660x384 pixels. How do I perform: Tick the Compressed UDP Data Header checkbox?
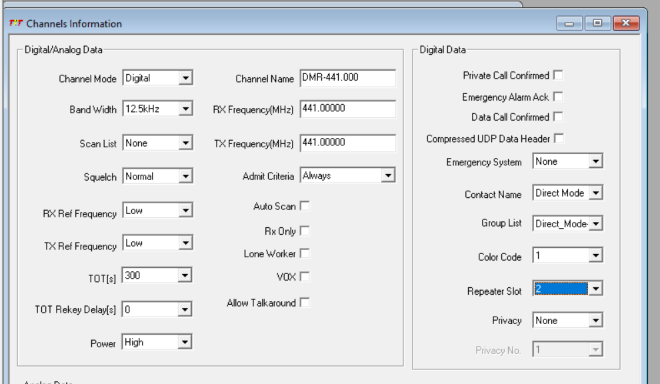point(559,138)
